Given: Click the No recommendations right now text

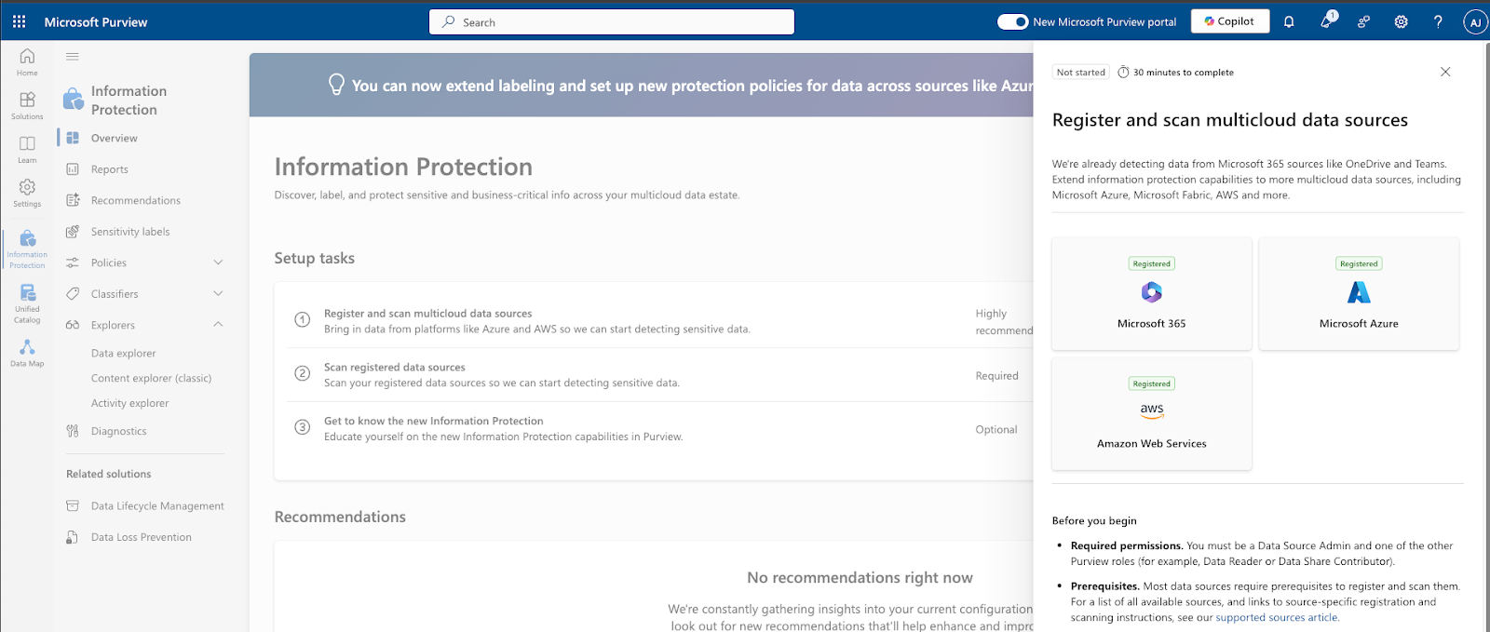Looking at the screenshot, I should [860, 578].
